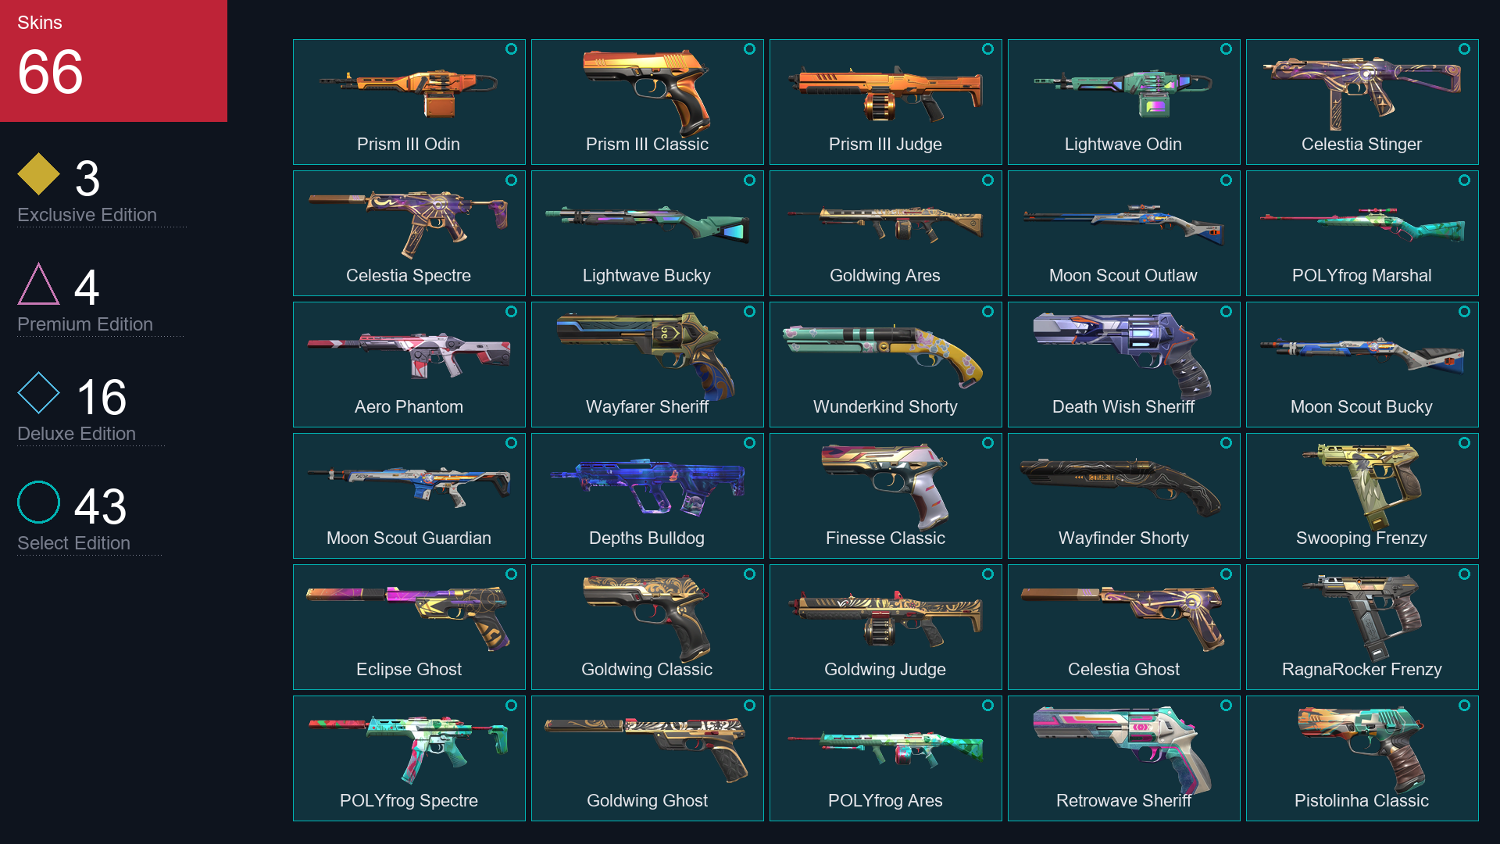Click the teal Select Edition circle icon

click(x=39, y=502)
